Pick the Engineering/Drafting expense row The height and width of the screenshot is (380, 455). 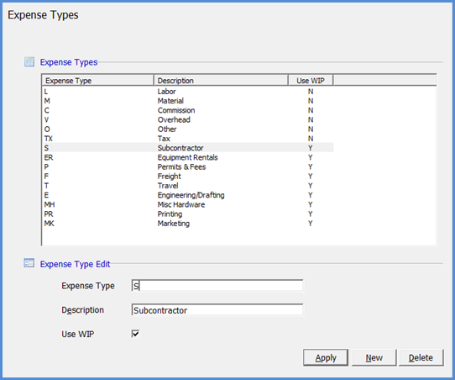pyautogui.click(x=188, y=195)
